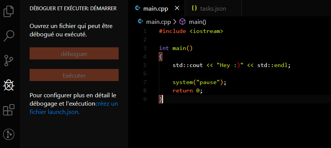Click the C++ file icon in breadcrumb
The width and height of the screenshot is (331, 148).
141,22
